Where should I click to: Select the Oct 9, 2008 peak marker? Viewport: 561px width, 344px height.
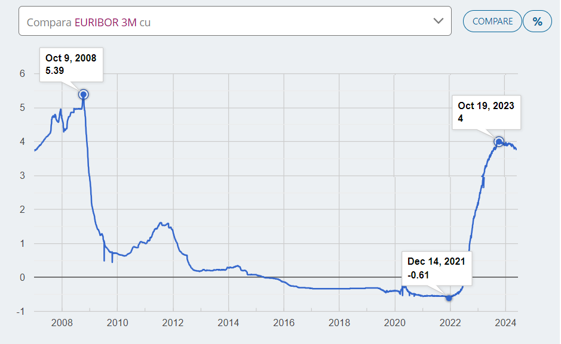[84, 94]
